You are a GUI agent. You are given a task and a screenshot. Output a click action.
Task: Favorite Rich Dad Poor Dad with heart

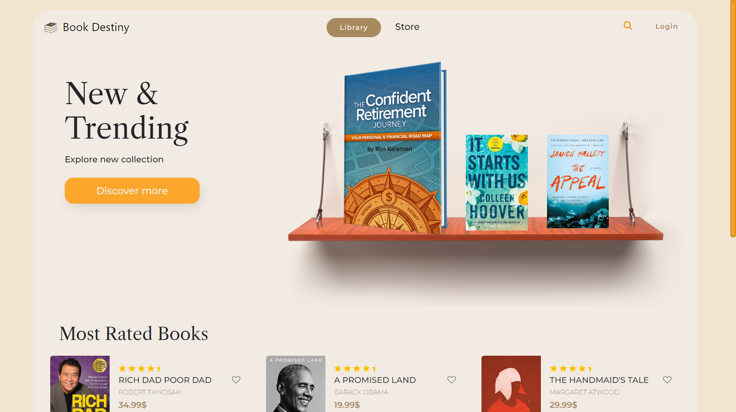click(236, 380)
